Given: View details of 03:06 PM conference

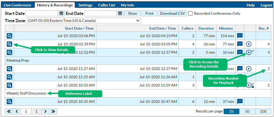Looking at the screenshot, I should tap(9, 36).
